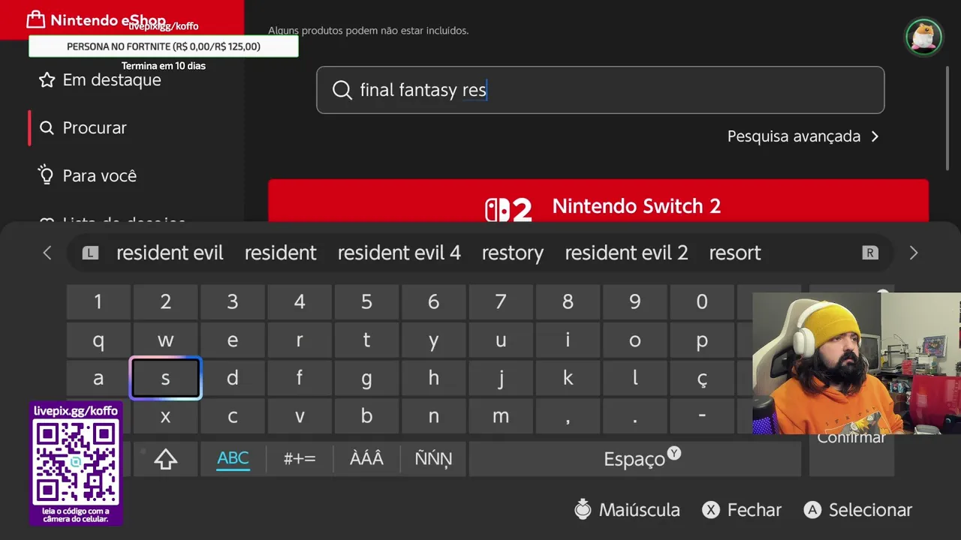Choose the 'resident evil' suggestion
The height and width of the screenshot is (540, 961).
coord(170,253)
